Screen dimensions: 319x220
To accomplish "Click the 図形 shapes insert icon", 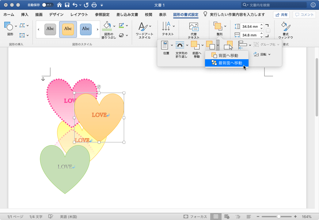I will point(9,26).
